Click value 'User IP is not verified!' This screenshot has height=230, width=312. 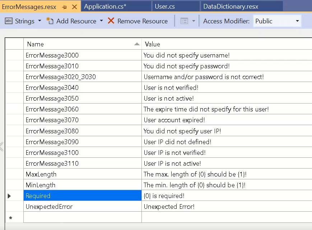point(175,152)
